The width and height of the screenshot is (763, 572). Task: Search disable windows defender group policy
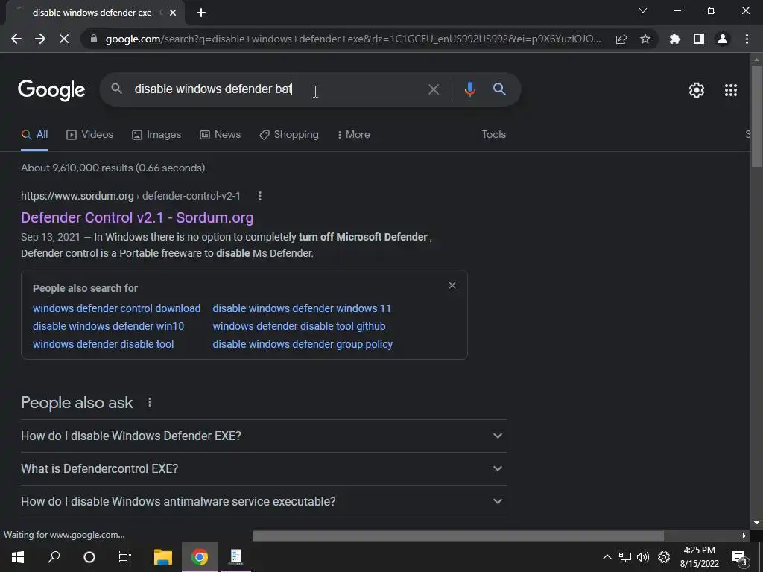pos(303,344)
